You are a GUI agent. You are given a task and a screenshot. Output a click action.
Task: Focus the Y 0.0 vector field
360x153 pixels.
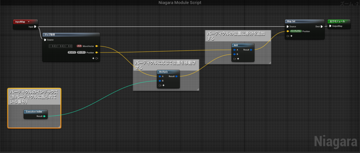click(60, 46)
